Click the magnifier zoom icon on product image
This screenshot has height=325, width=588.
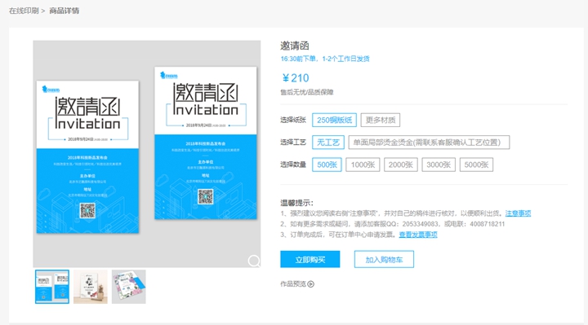[x=254, y=261]
